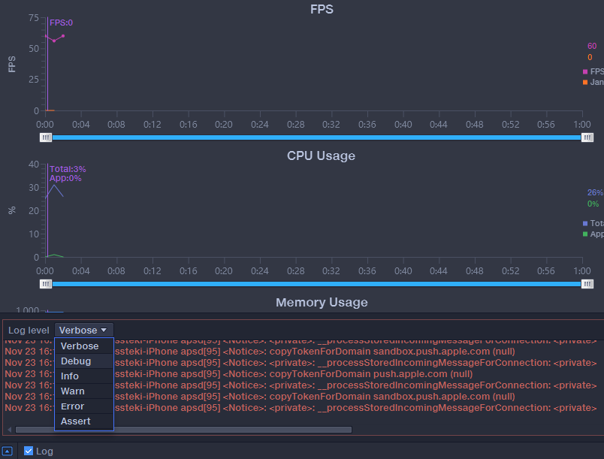Click the Jank orange legend marker

tap(585, 83)
